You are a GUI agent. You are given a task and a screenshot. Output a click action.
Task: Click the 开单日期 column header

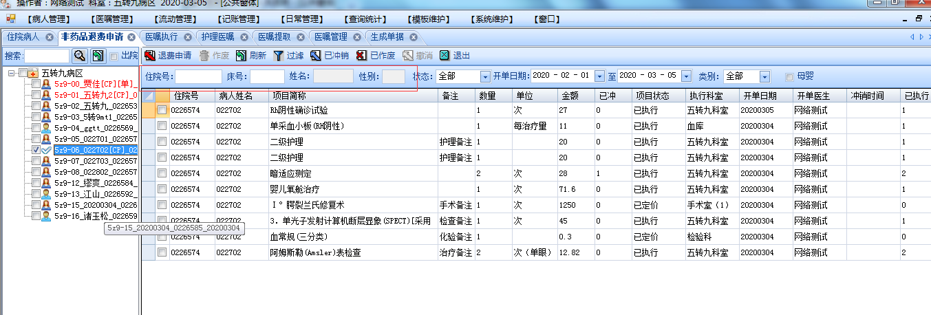coord(766,96)
